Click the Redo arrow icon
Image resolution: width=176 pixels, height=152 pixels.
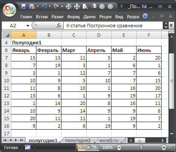pyautogui.click(x=56, y=6)
